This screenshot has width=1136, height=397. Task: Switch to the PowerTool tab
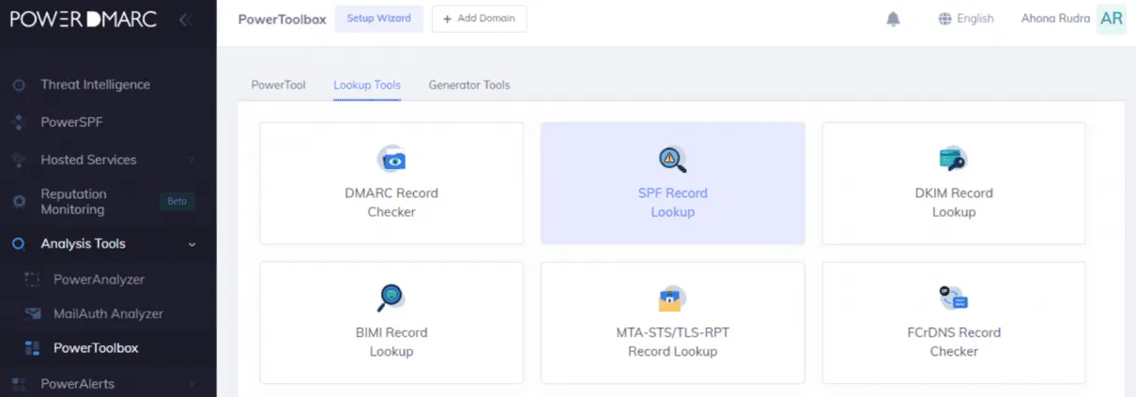pyautogui.click(x=278, y=85)
